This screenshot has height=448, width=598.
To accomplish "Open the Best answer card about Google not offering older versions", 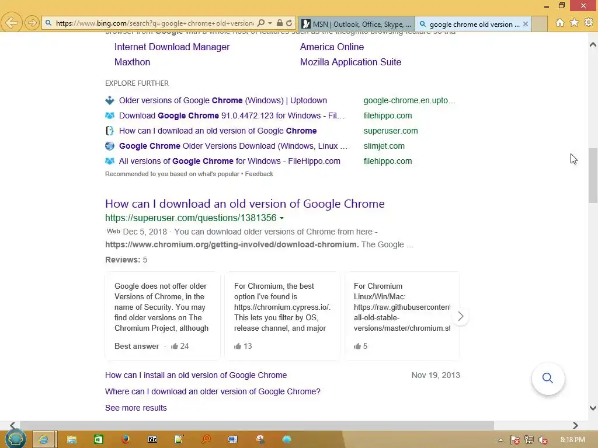I will click(163, 316).
